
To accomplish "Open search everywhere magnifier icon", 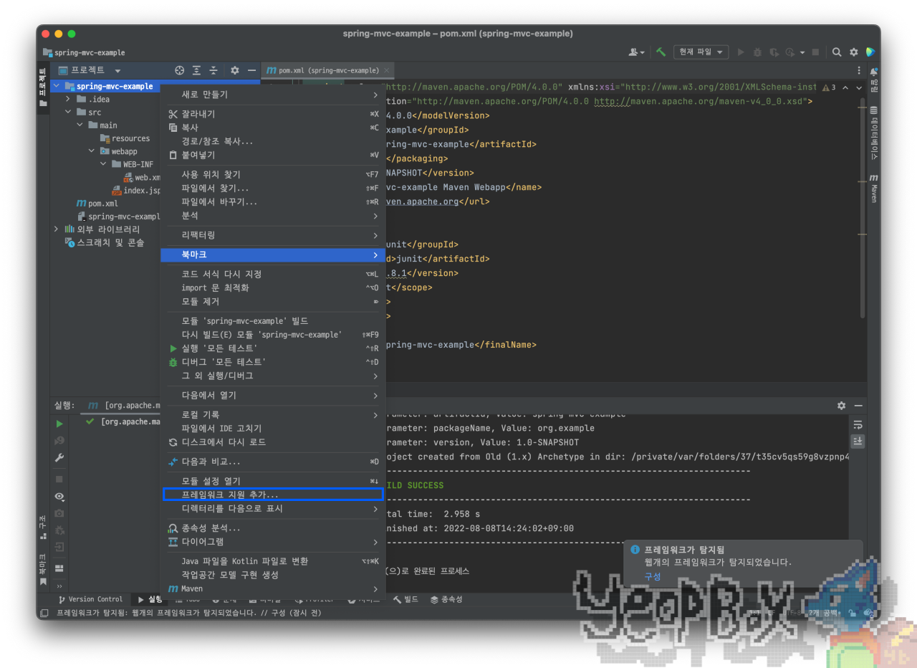I will click(x=837, y=52).
